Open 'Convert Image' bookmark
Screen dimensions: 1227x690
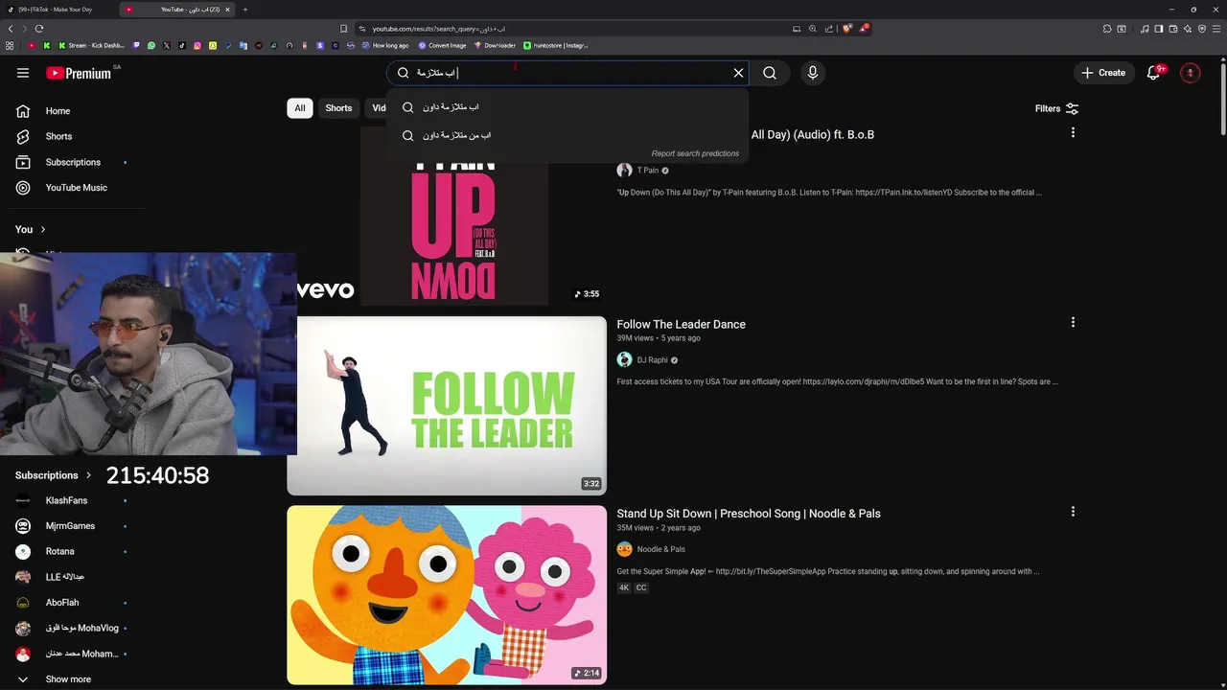442,45
